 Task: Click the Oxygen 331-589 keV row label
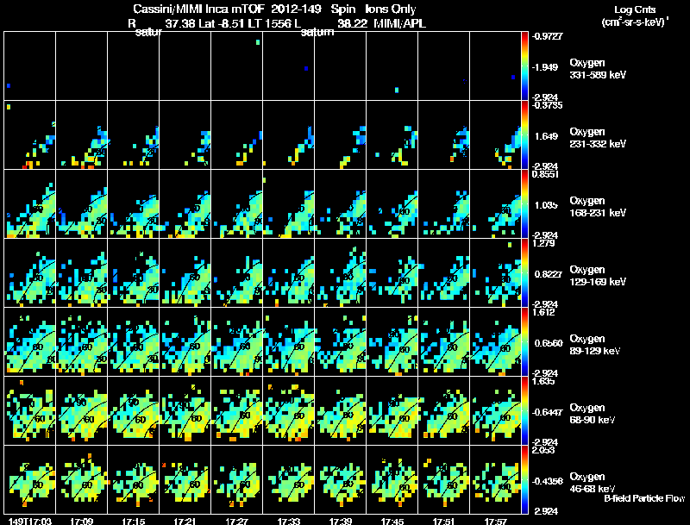(598, 69)
